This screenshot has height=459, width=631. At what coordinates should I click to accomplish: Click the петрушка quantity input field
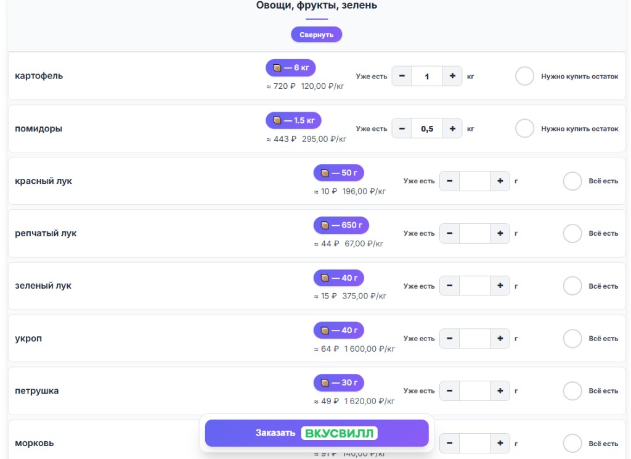point(475,391)
